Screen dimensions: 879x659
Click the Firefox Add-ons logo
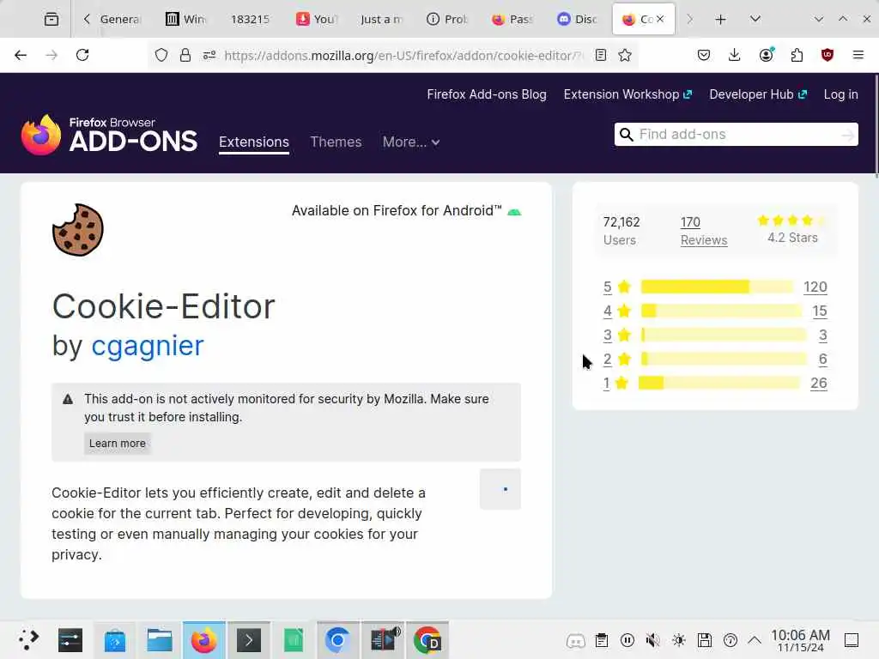tap(109, 135)
